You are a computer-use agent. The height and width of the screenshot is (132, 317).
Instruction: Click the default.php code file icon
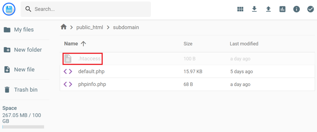coord(68,72)
